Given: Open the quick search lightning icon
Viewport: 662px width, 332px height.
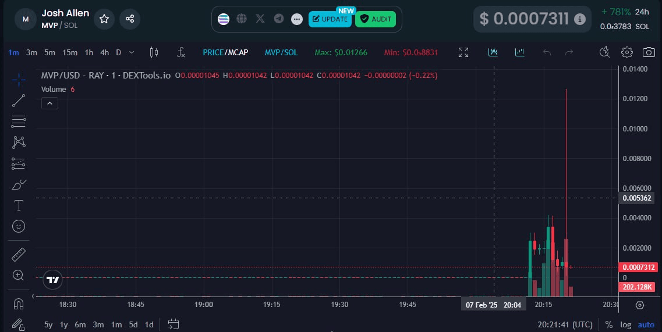Looking at the screenshot, I should click(604, 52).
